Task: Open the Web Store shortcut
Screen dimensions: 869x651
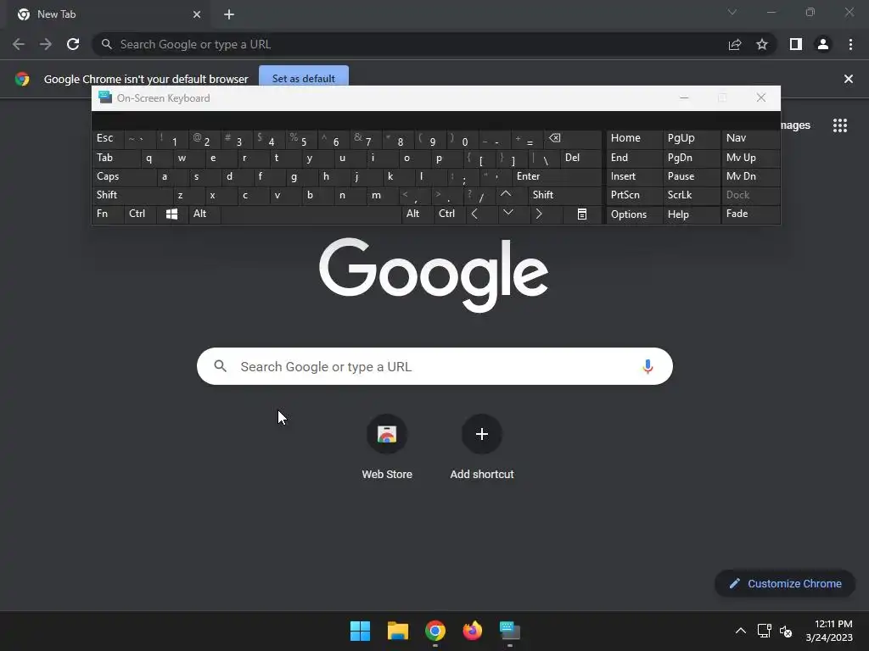Action: [387, 448]
